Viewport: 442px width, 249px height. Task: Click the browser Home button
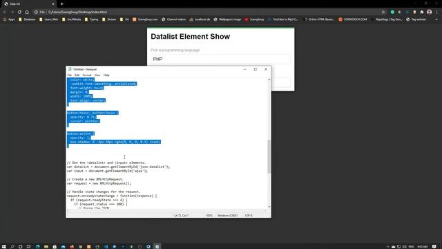[x=27, y=12]
